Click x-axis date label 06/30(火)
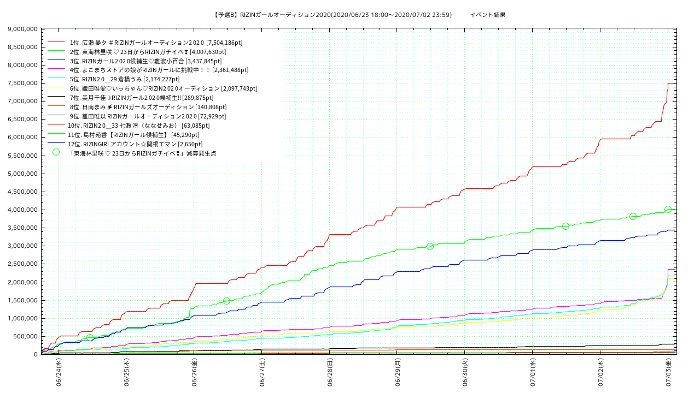This screenshot has width=700, height=393. click(x=465, y=372)
